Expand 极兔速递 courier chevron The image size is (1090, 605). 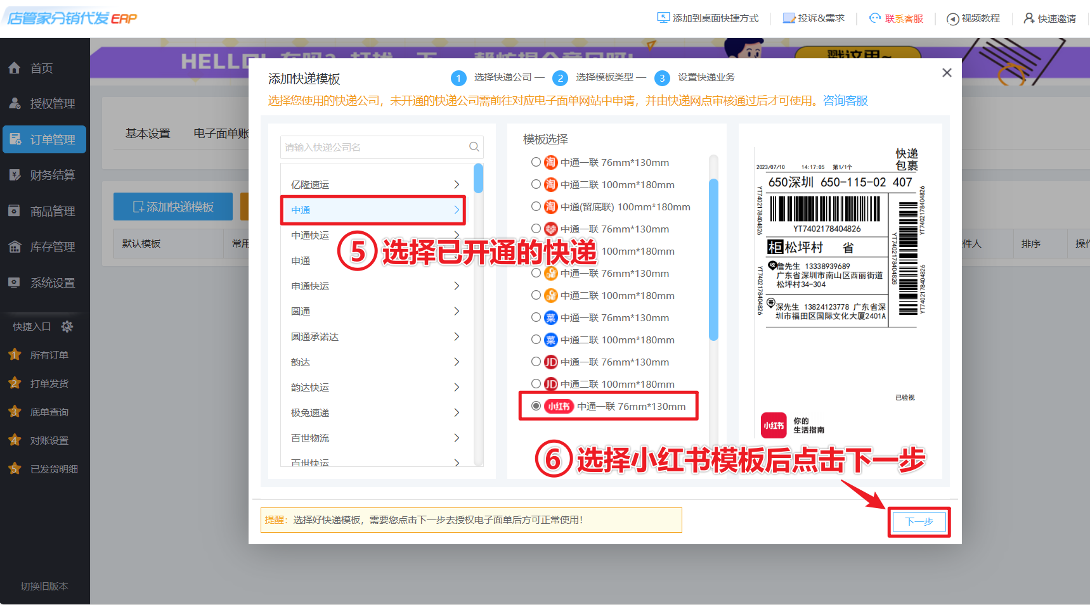pos(457,412)
